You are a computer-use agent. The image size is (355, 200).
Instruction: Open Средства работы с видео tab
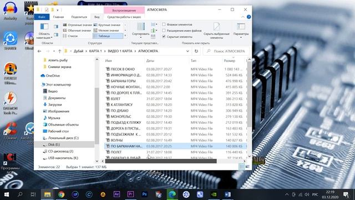pyautogui.click(x=124, y=17)
